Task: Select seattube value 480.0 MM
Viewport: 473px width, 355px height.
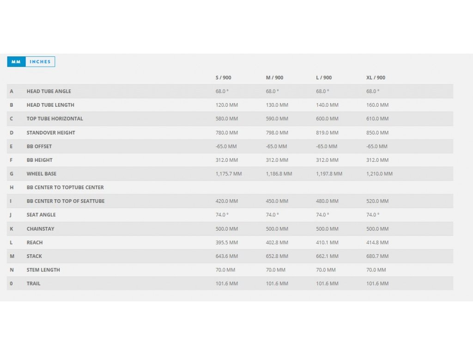Action: click(x=327, y=201)
